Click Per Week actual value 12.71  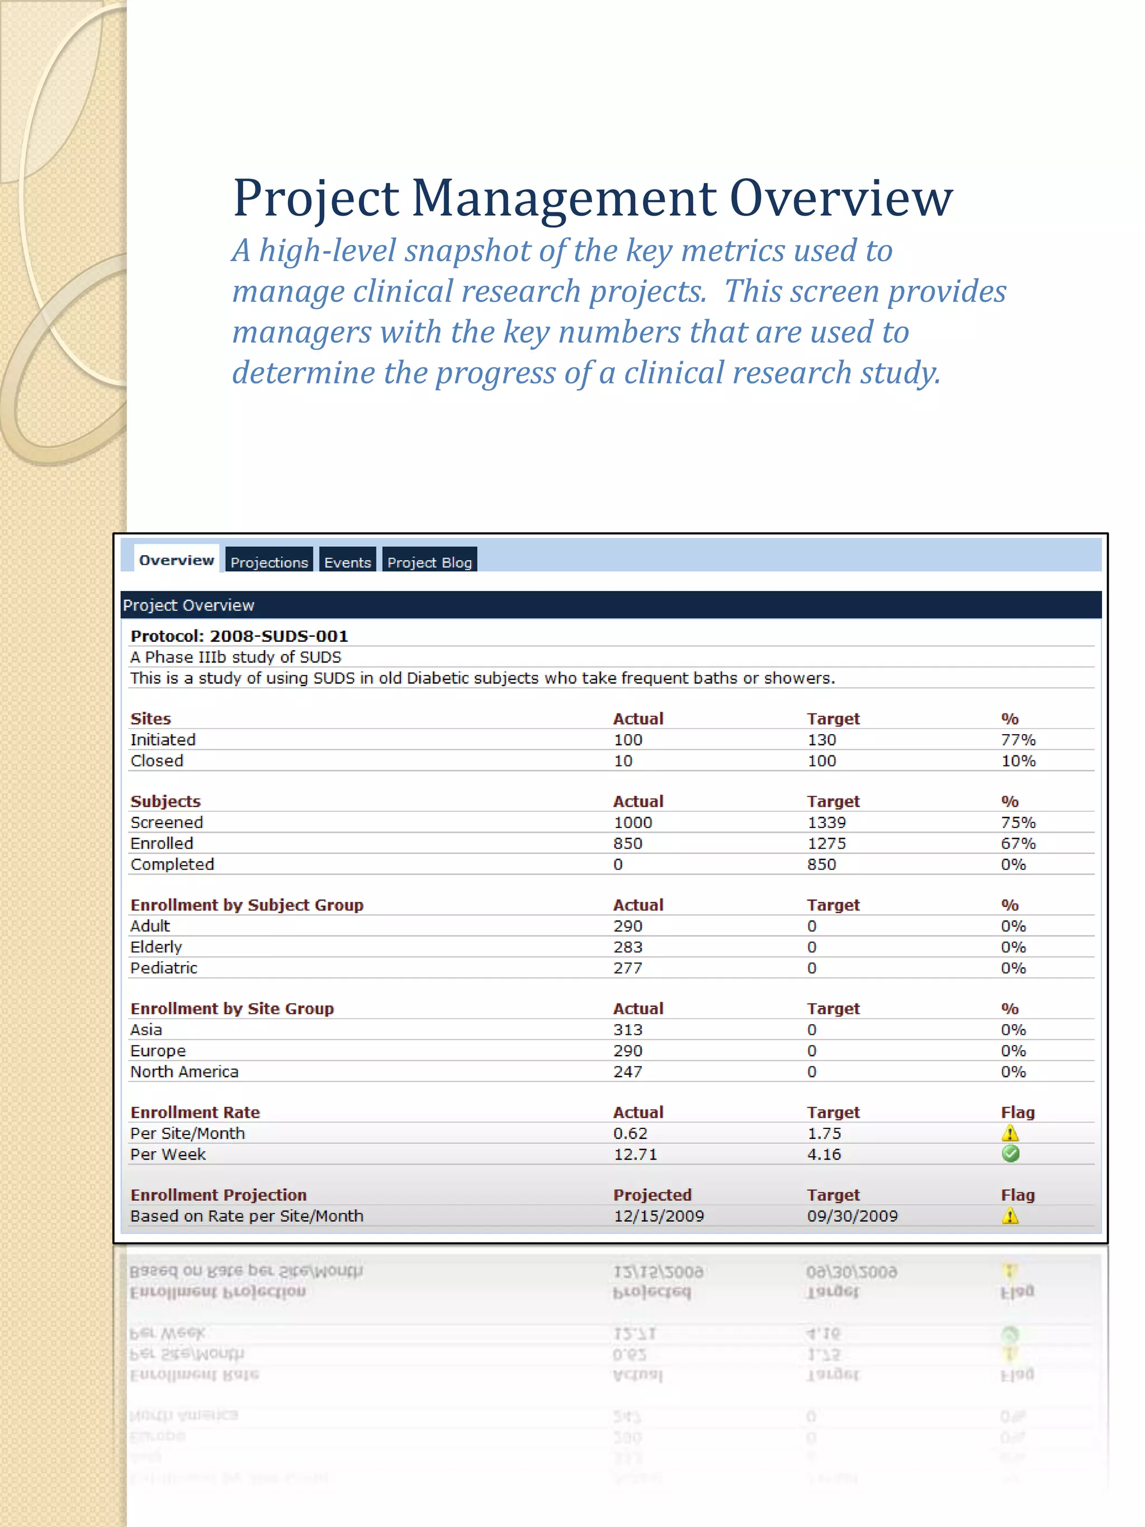635,1154
